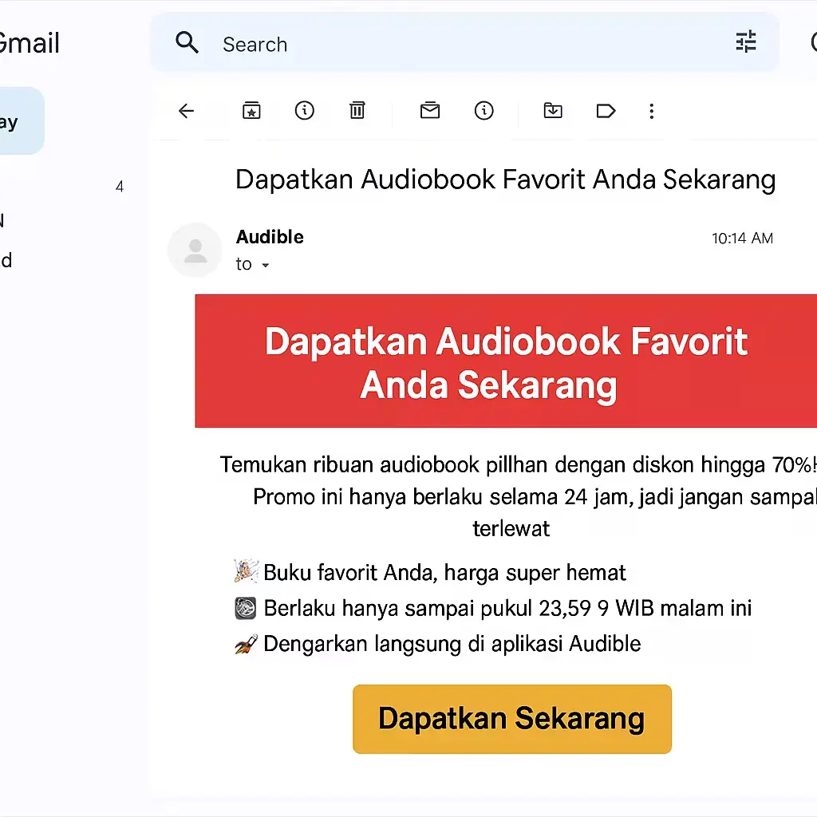Click the Audible sender name
Image resolution: width=817 pixels, height=817 pixels.
[270, 237]
